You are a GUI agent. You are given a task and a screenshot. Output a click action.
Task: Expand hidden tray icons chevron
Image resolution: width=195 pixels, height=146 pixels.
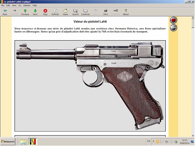154,141
